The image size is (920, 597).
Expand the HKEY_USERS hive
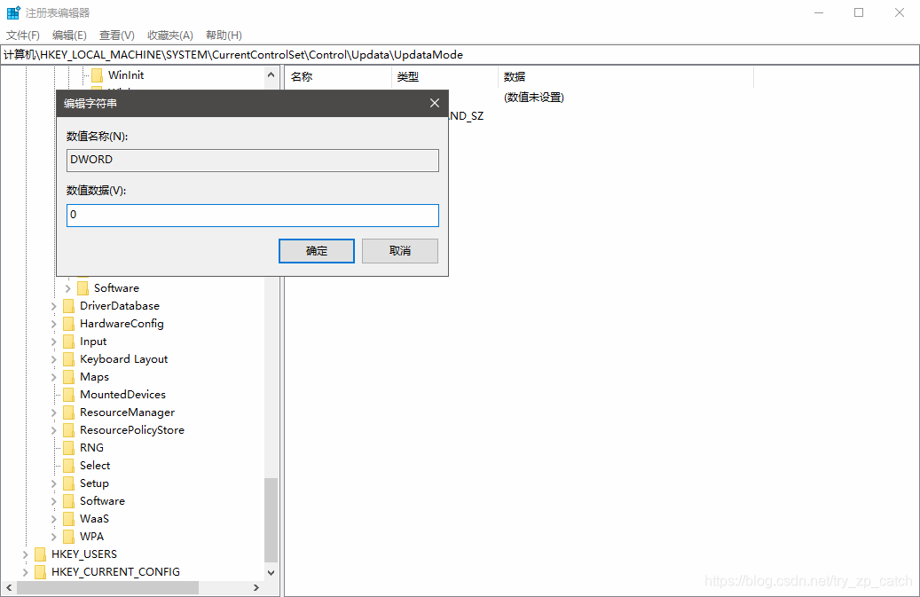pos(25,554)
